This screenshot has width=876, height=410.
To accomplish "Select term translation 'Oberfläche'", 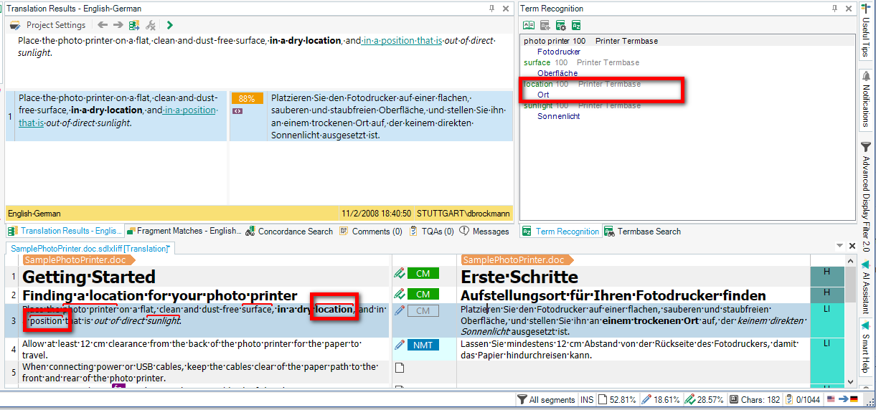I will coord(557,73).
